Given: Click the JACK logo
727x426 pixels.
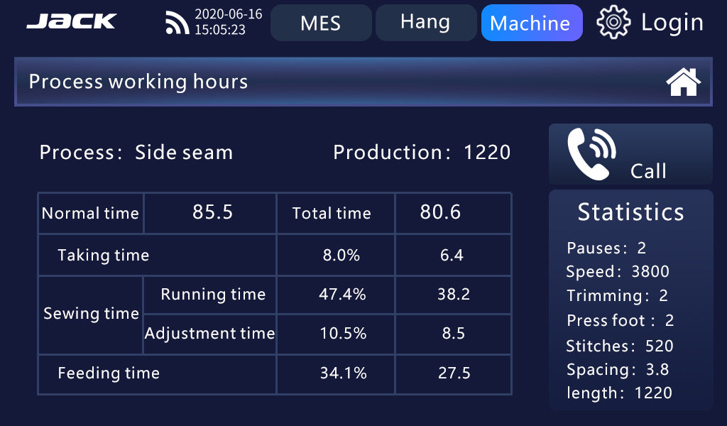Looking at the screenshot, I should (x=71, y=22).
